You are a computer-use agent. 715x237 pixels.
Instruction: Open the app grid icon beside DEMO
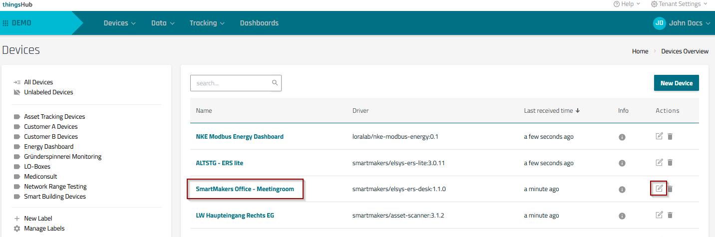pos(5,23)
